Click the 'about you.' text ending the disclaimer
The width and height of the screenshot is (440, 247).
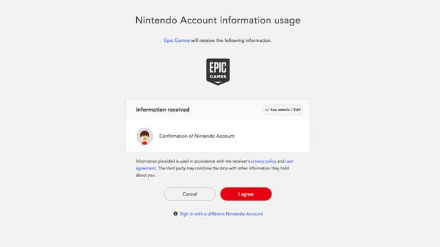[x=145, y=176]
